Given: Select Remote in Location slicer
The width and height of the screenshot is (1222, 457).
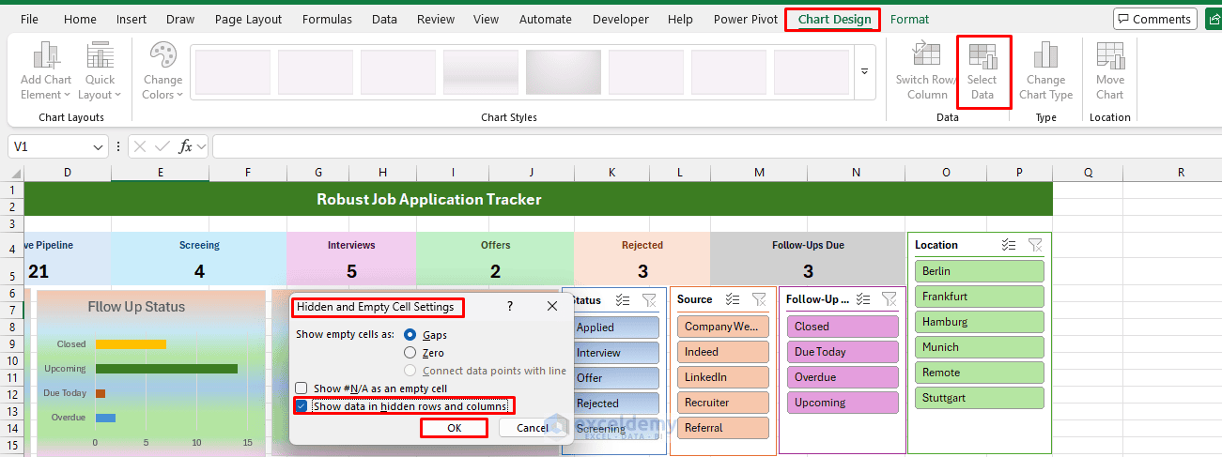Looking at the screenshot, I should [x=979, y=373].
